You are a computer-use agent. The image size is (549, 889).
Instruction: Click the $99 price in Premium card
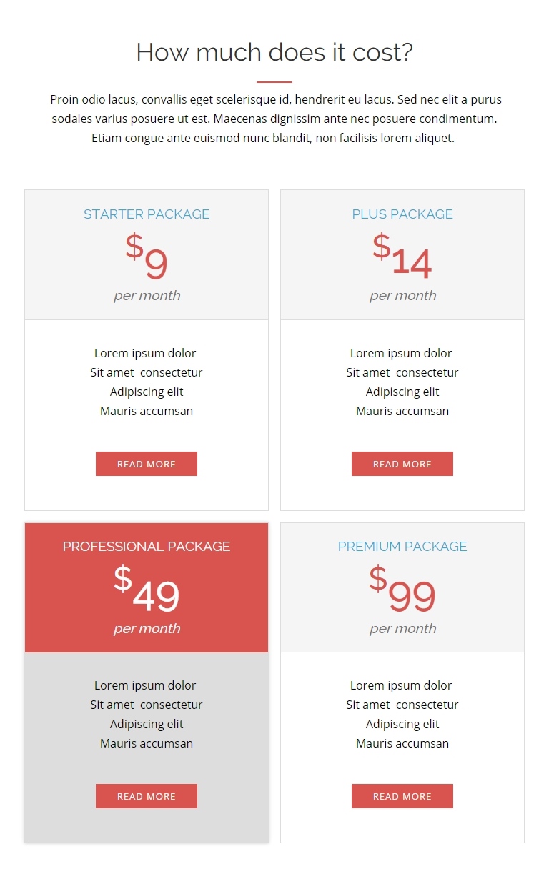[402, 592]
